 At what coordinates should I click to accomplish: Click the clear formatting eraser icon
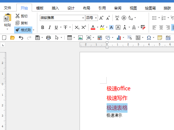pos(143,27)
